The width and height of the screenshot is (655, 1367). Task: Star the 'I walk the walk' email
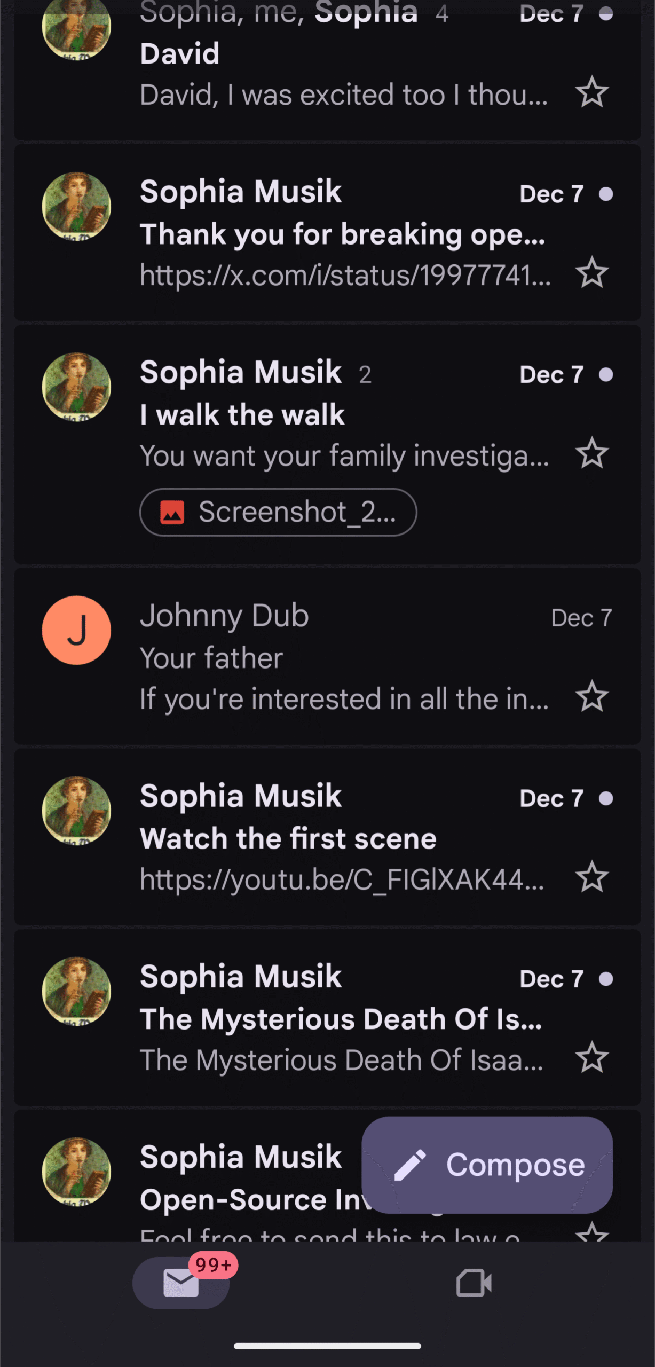pos(591,453)
